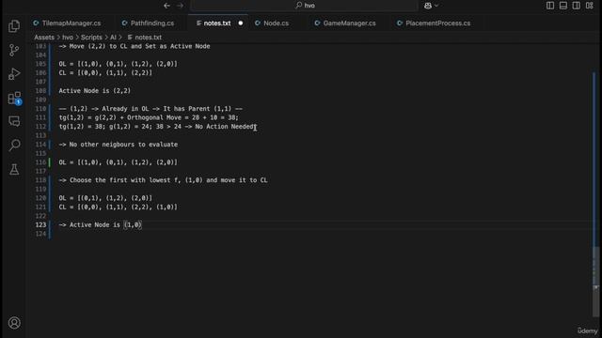Expand the Copilot dropdown chevron
The height and width of the screenshot is (338, 602).
pyautogui.click(x=436, y=6)
